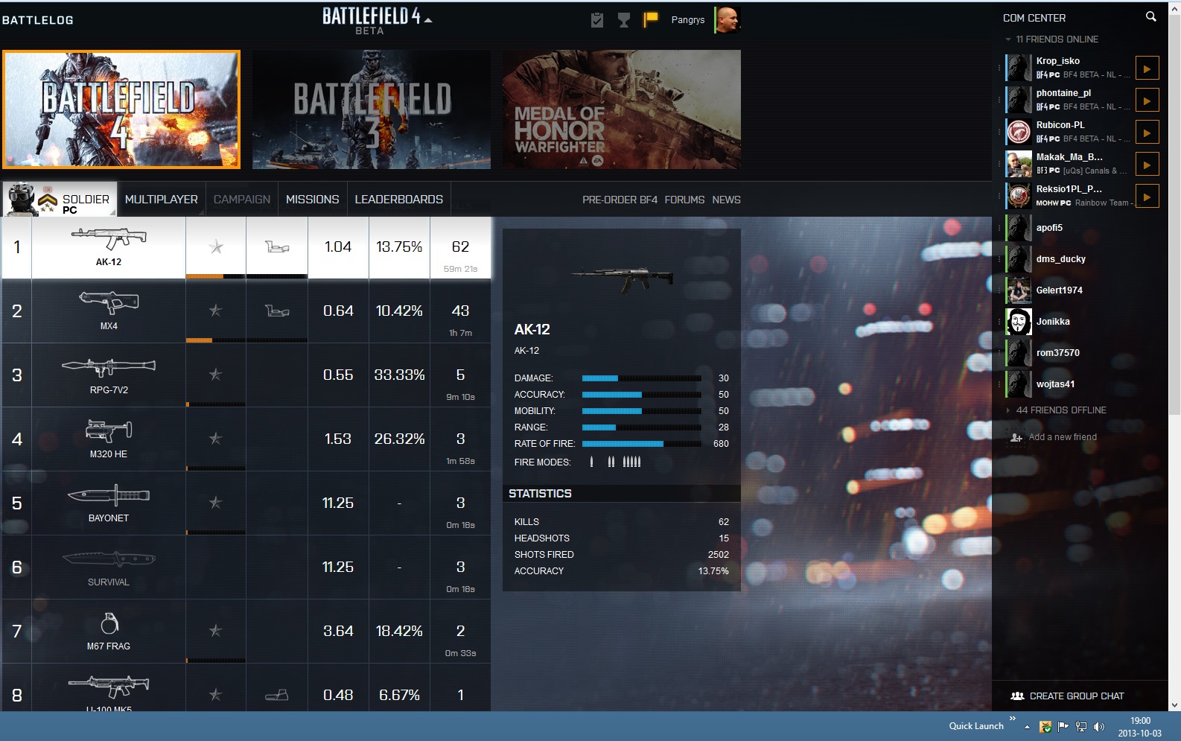Click the SURVIVAL knife icon
Screen dimensions: 1181x741
(x=109, y=559)
